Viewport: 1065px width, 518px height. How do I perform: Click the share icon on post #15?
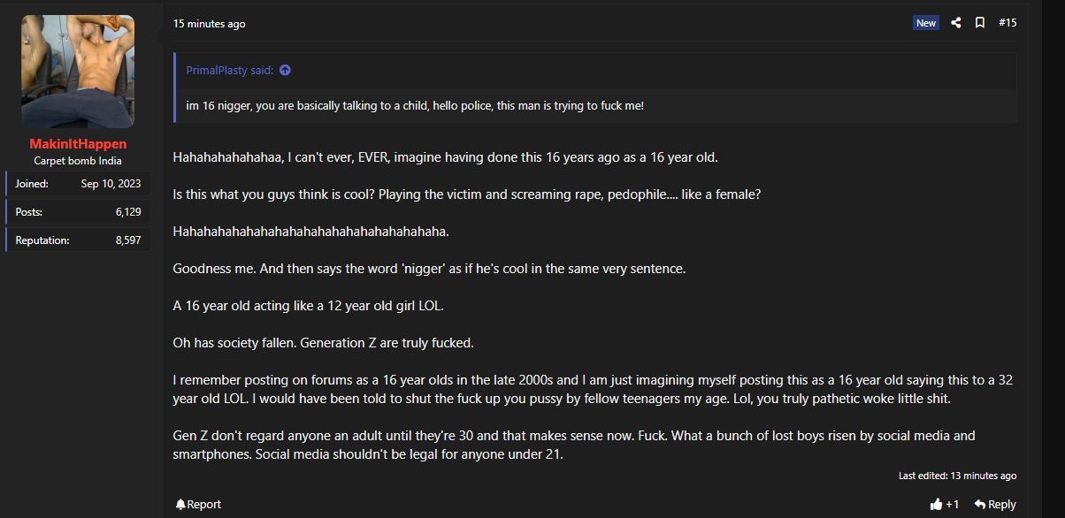pyautogui.click(x=956, y=23)
